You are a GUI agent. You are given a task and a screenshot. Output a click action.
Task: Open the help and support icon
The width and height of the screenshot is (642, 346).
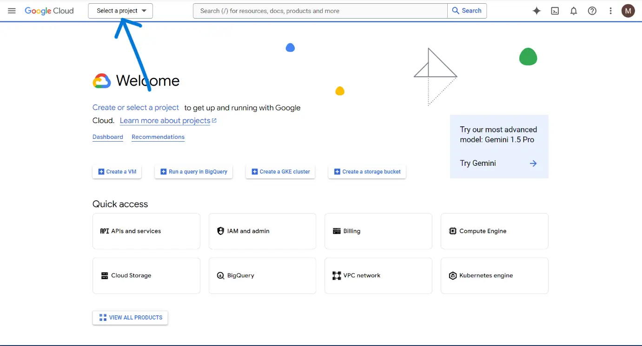[x=592, y=11]
